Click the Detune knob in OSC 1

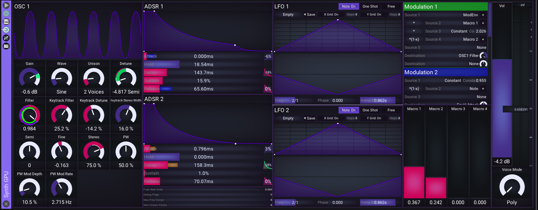pyautogui.click(x=126, y=78)
